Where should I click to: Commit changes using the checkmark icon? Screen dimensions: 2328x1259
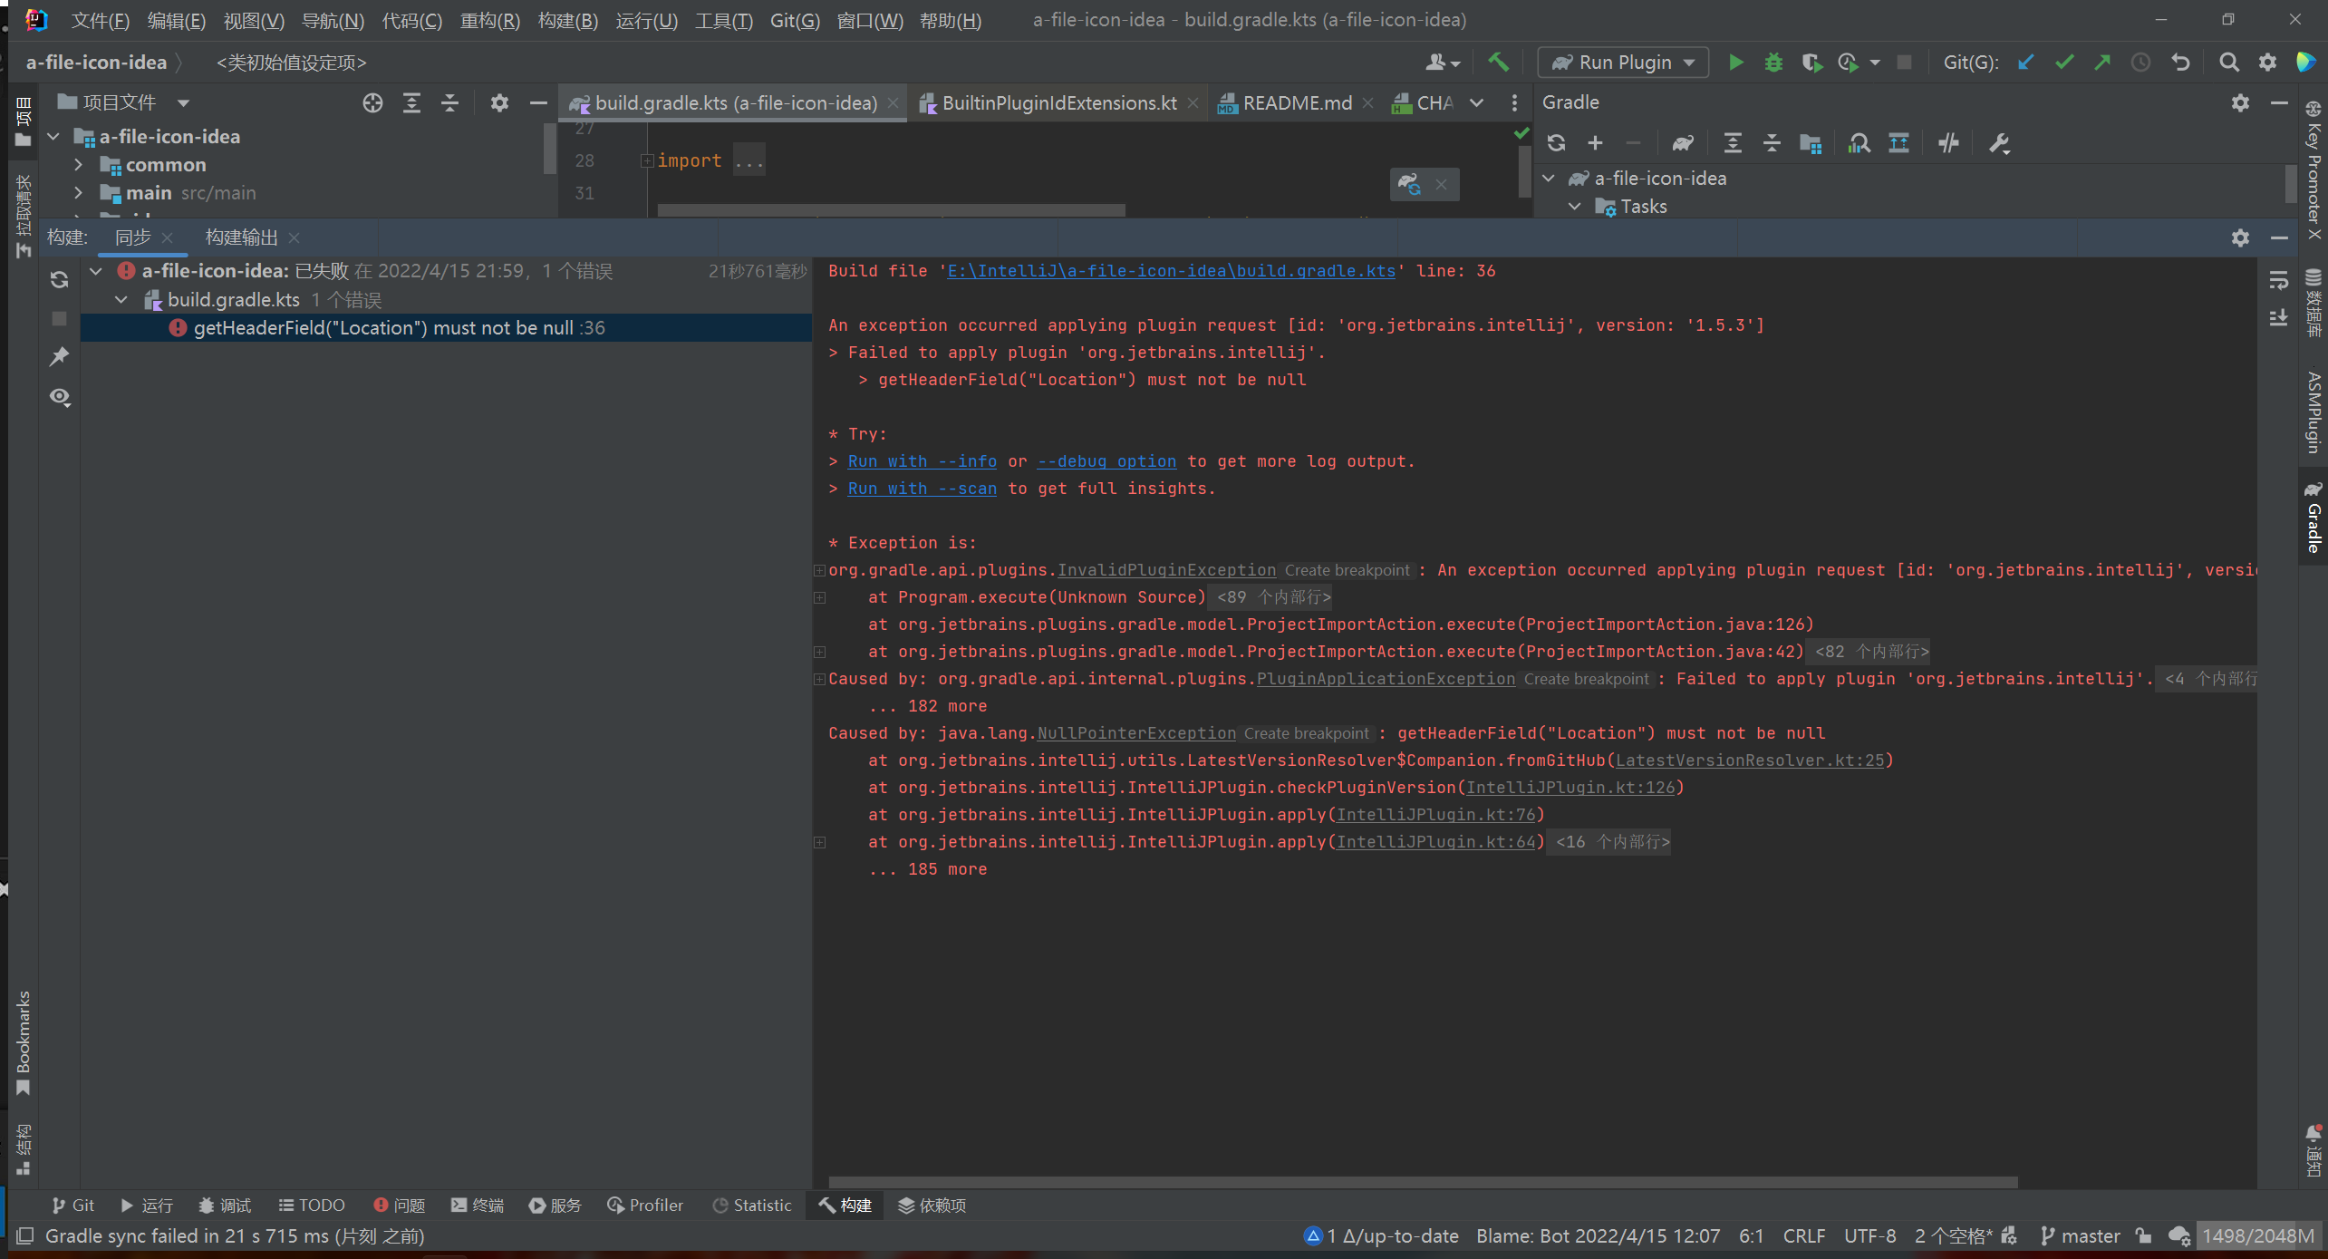pos(2064,62)
